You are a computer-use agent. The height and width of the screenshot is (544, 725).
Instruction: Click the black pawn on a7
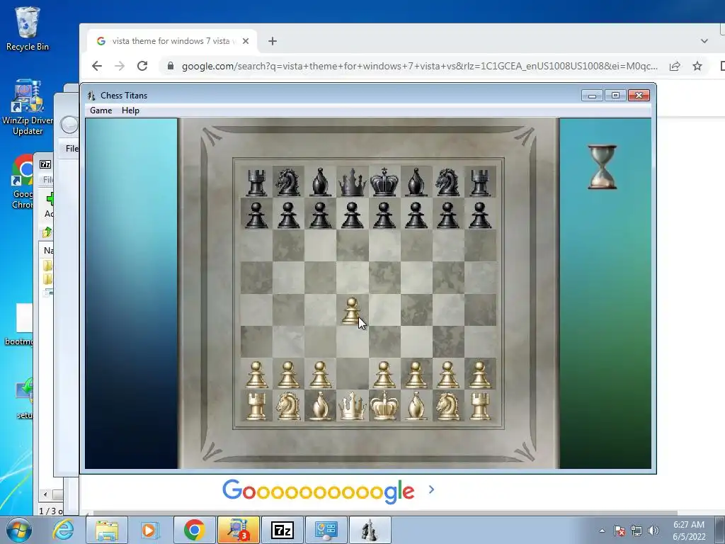[256, 215]
